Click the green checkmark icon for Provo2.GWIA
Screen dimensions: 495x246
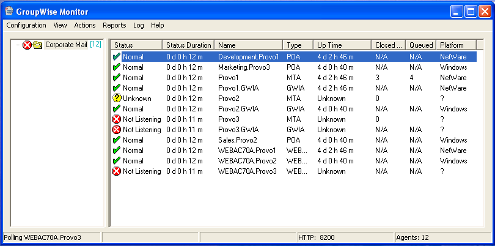coord(117,109)
